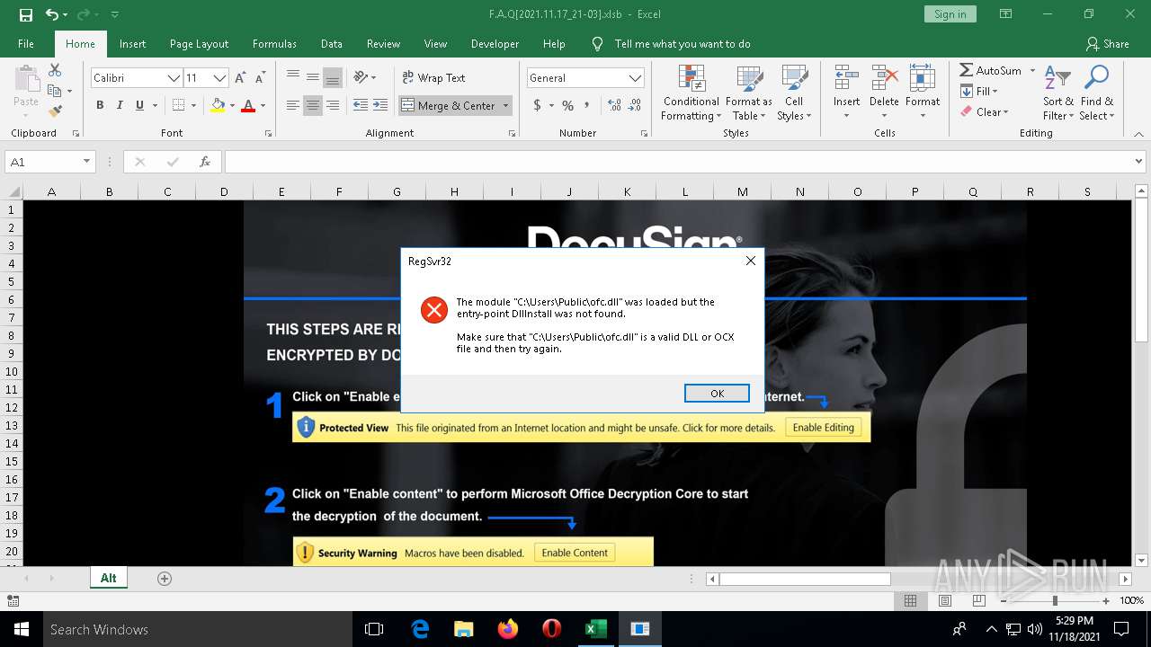This screenshot has width=1151, height=647.
Task: Click the Font Color red A swatch
Action: (248, 105)
